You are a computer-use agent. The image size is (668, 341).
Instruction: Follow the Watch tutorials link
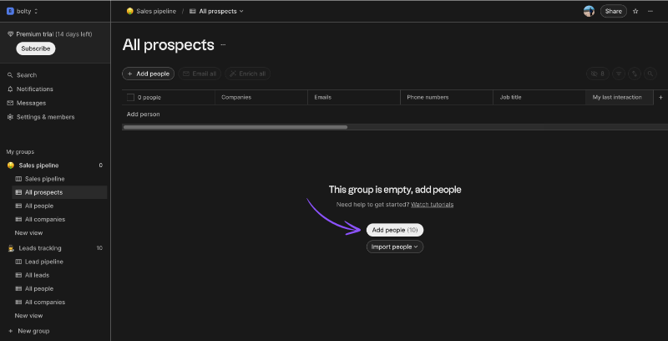pos(432,205)
